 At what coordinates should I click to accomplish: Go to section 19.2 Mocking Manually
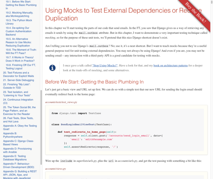coord(19,14)
